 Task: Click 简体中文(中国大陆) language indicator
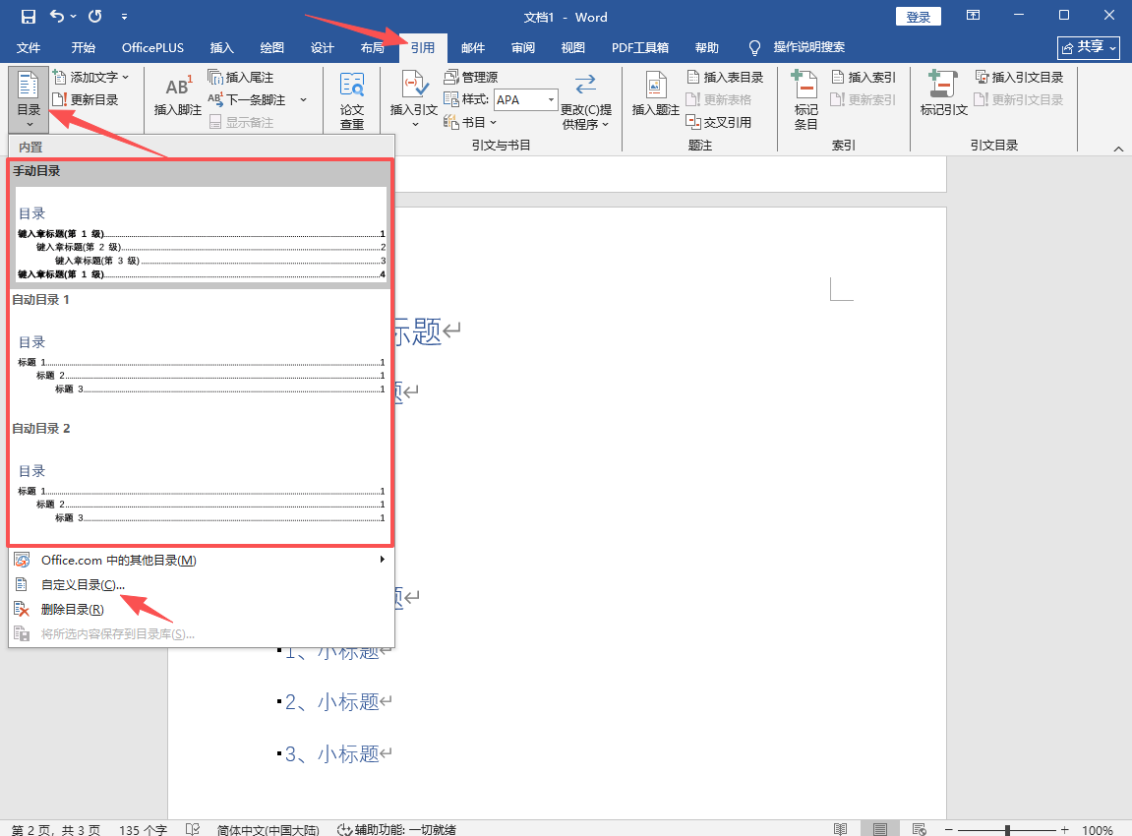coord(268,829)
